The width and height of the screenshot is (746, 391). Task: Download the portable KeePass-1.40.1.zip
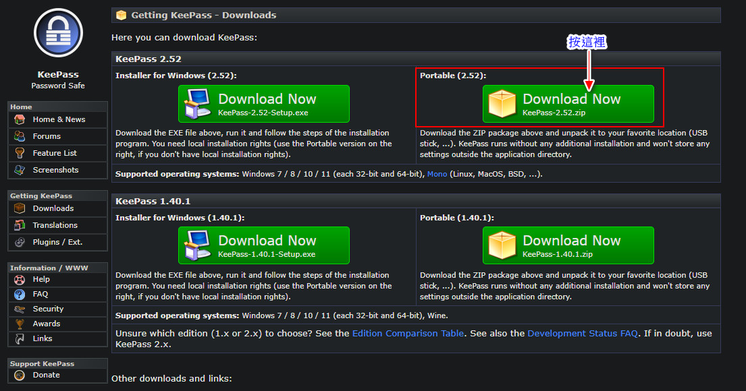568,245
